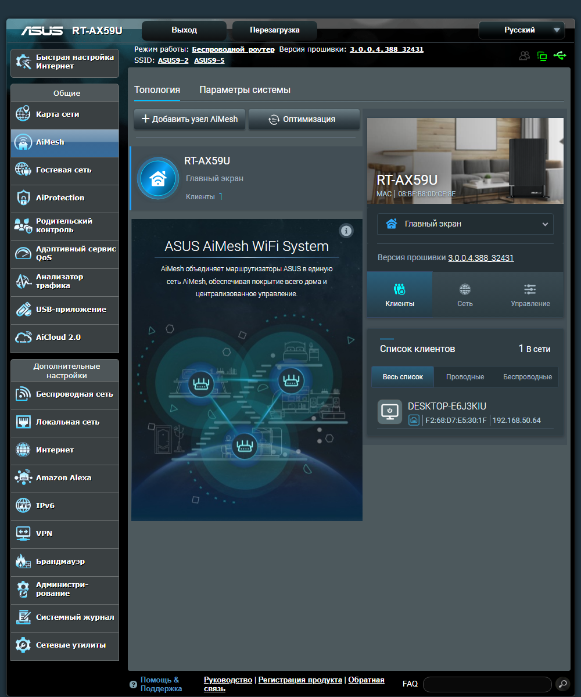This screenshot has height=697, width=581.
Task: Click the client IP 192.168.50.64
Action: [x=517, y=421]
